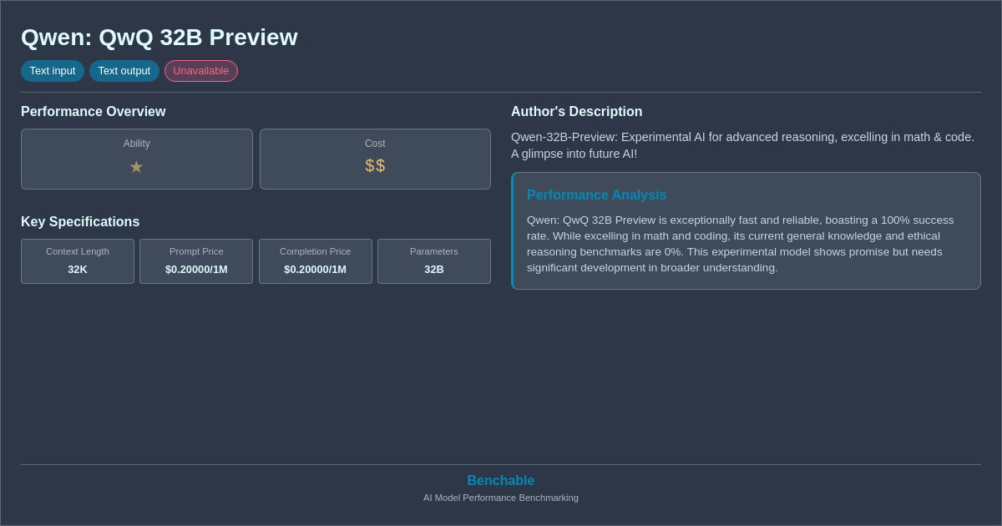
Task: Select the Performance Analysis heading
Action: point(596,195)
